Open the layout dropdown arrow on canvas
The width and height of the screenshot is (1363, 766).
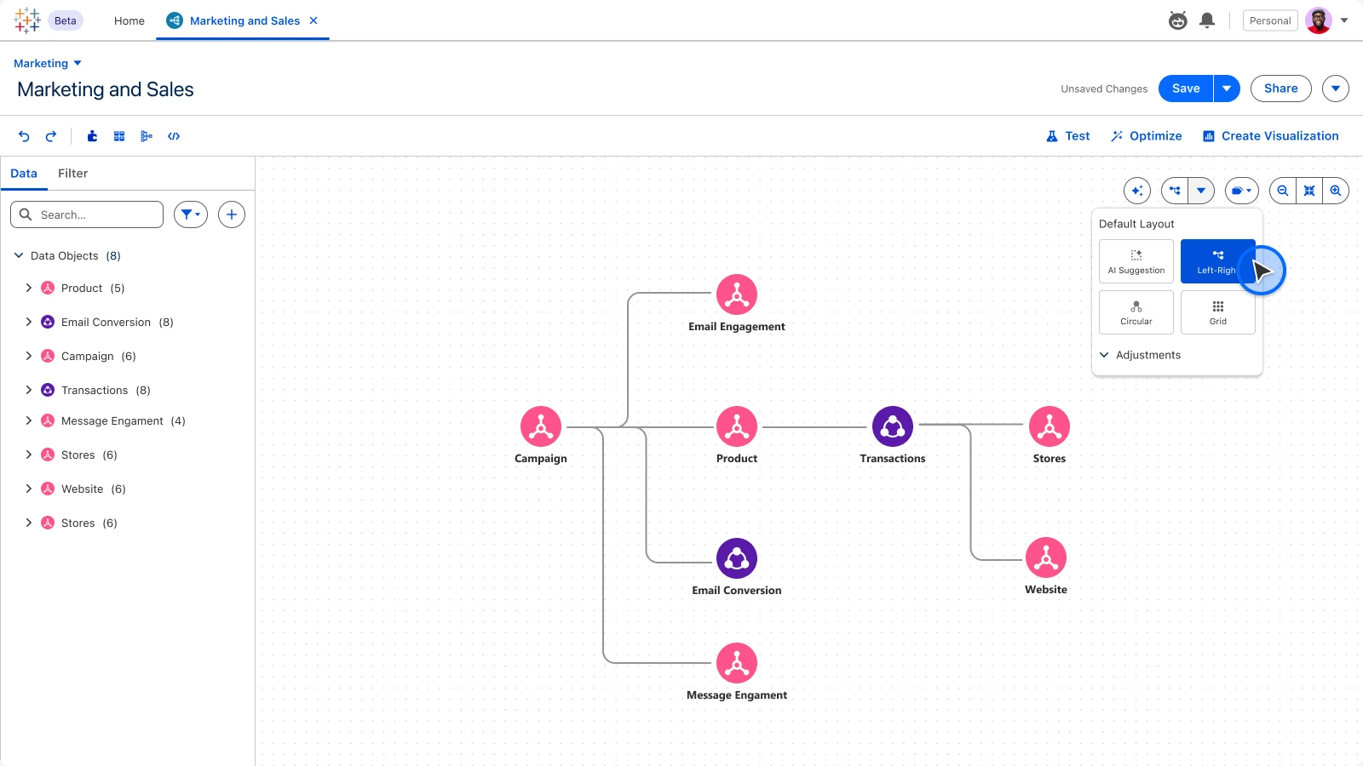1201,191
